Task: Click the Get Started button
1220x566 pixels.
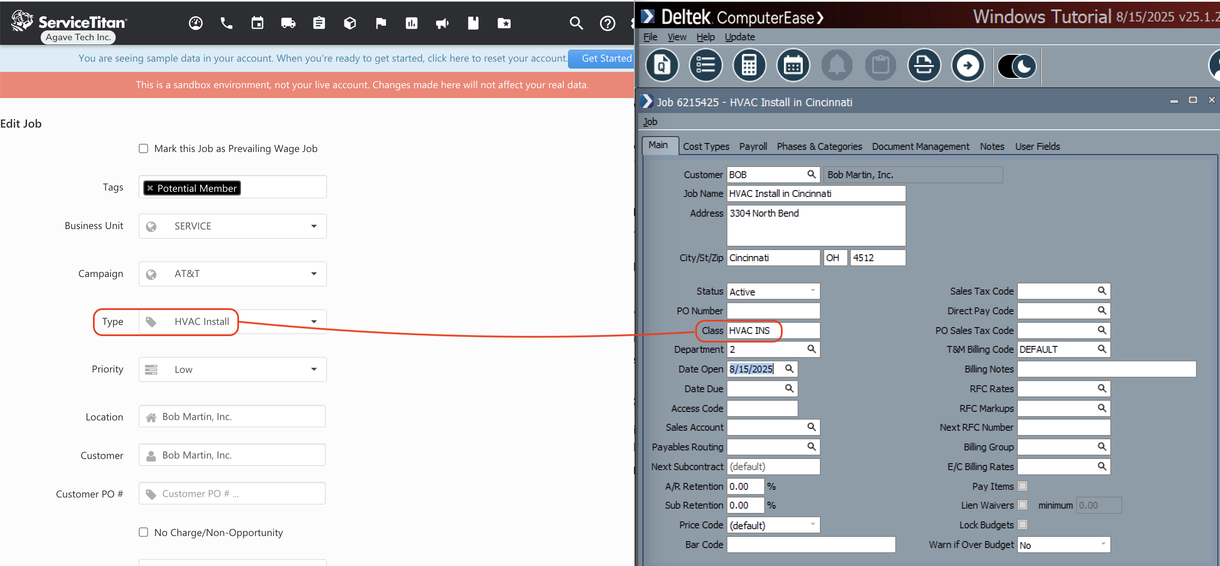Action: pyautogui.click(x=601, y=59)
